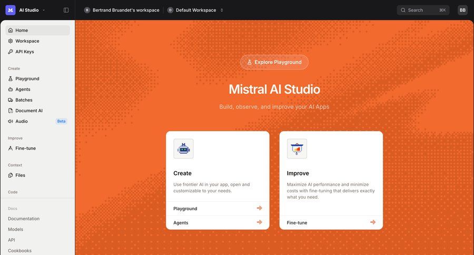The width and height of the screenshot is (474, 255).
Task: Open Audio in the sidebar
Action: pos(37,121)
